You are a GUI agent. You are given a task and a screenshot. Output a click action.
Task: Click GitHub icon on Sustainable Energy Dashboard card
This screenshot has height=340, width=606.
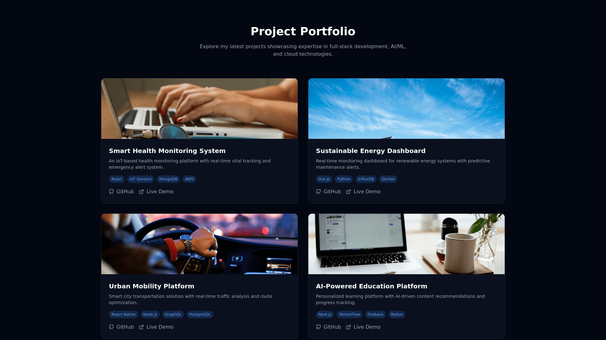pyautogui.click(x=318, y=192)
